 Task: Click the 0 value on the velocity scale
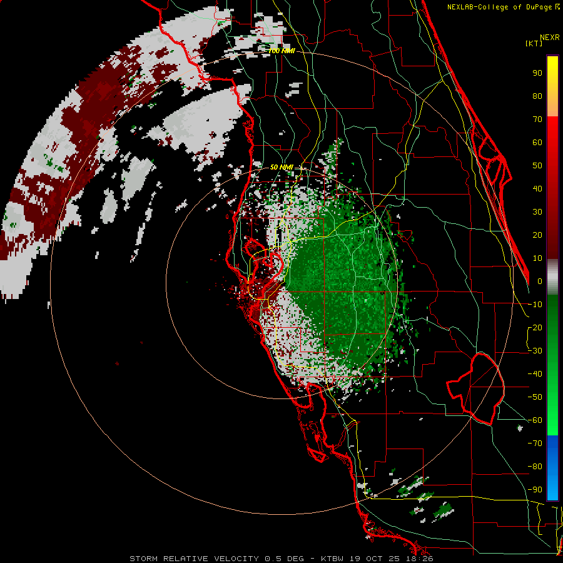pyautogui.click(x=540, y=281)
